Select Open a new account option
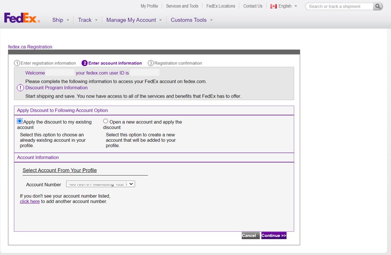This screenshot has width=391, height=255. (105, 121)
